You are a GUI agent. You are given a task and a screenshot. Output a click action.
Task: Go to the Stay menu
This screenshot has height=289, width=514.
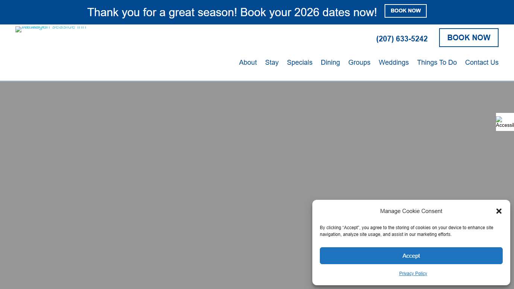click(x=272, y=62)
